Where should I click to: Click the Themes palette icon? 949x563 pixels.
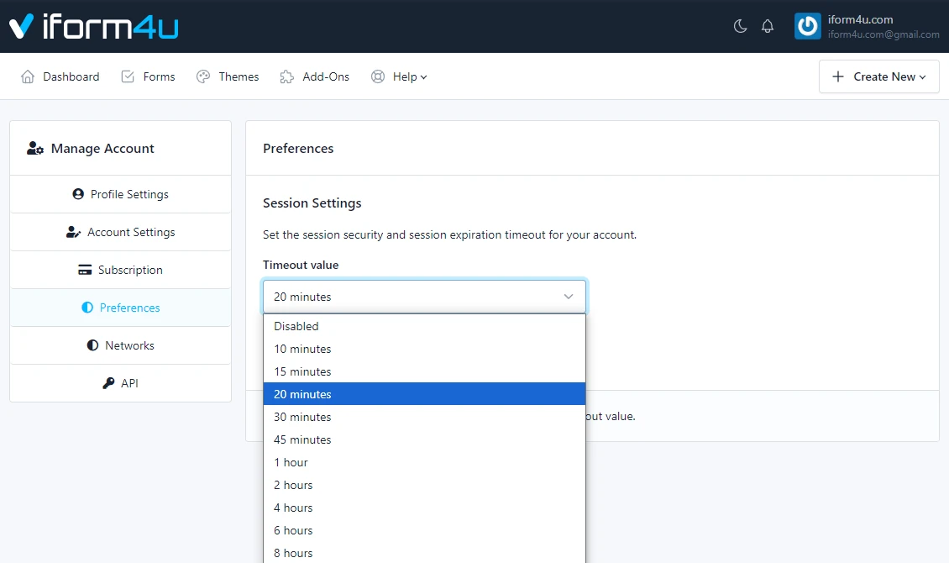click(x=202, y=76)
